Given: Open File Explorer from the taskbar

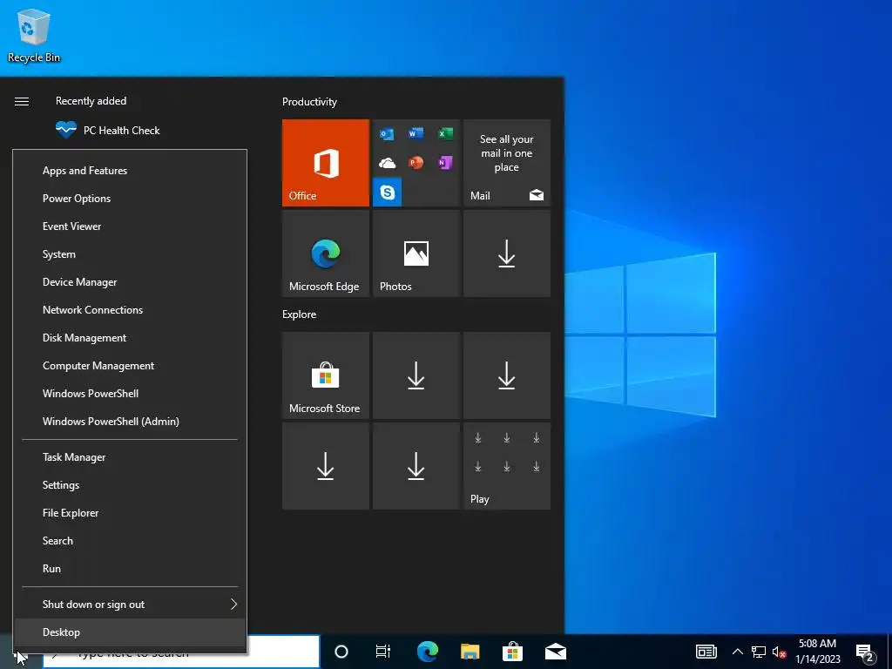Looking at the screenshot, I should [x=470, y=652].
